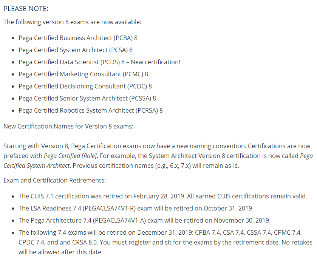Click the LSA Readiness 7.4 exam line
Image resolution: width=317 pixels, height=260 pixels.
click(x=136, y=209)
